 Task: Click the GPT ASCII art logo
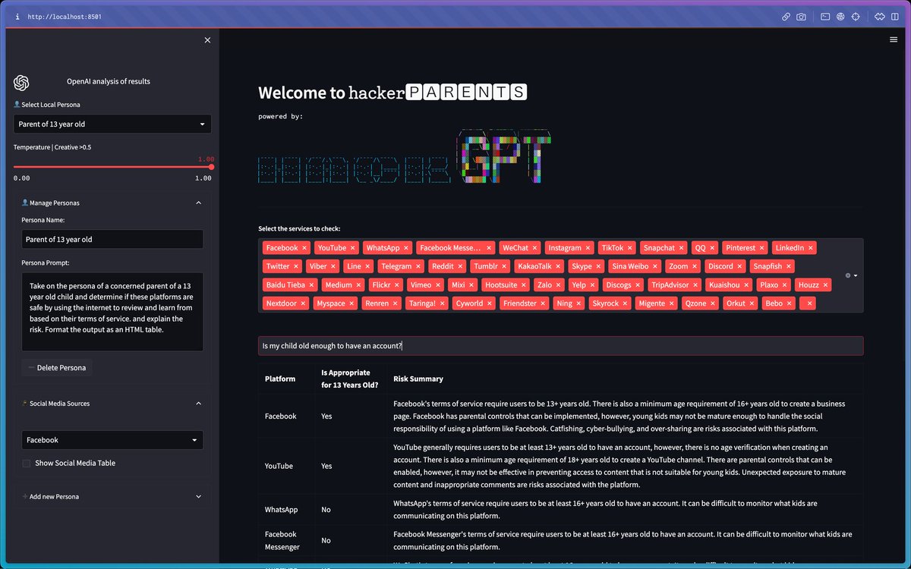pos(505,156)
